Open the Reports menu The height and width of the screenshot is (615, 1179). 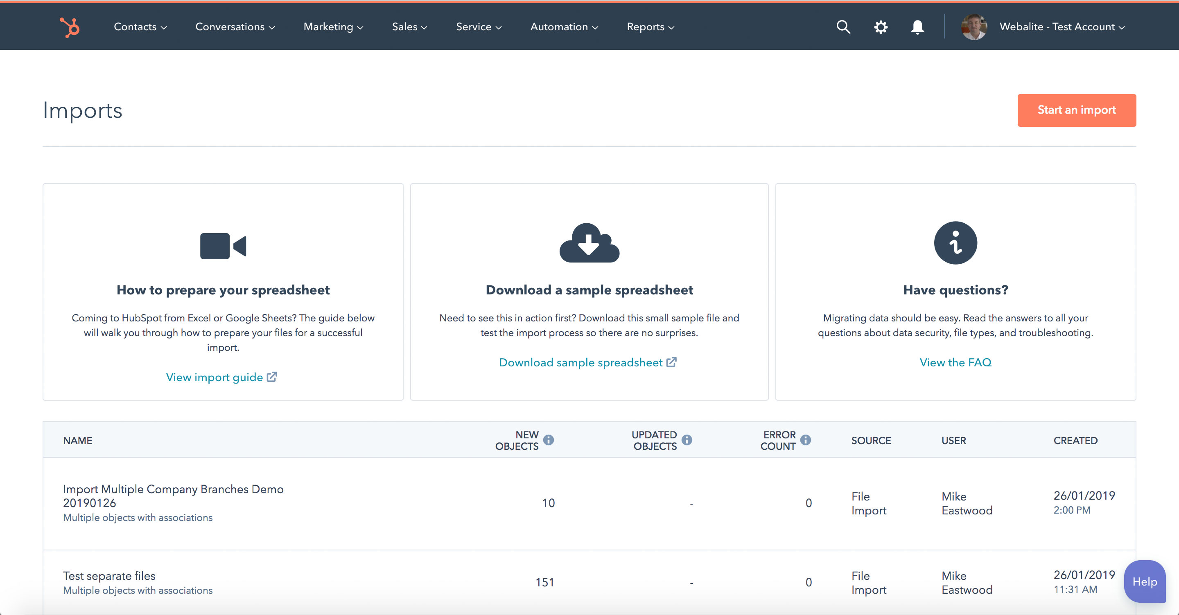652,27
